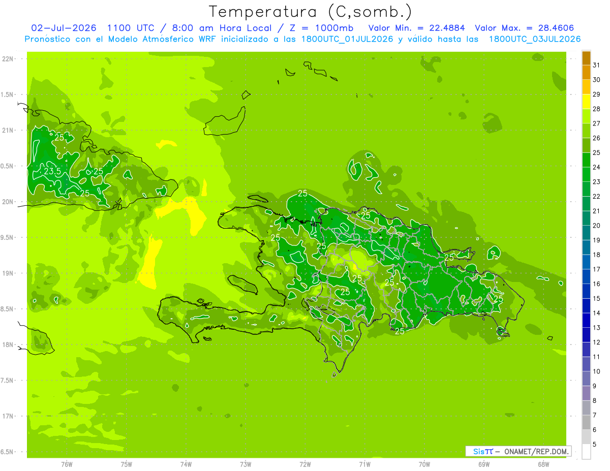Click the purple 8 degree legend swatch
This screenshot has height=471, width=610.
(586, 393)
